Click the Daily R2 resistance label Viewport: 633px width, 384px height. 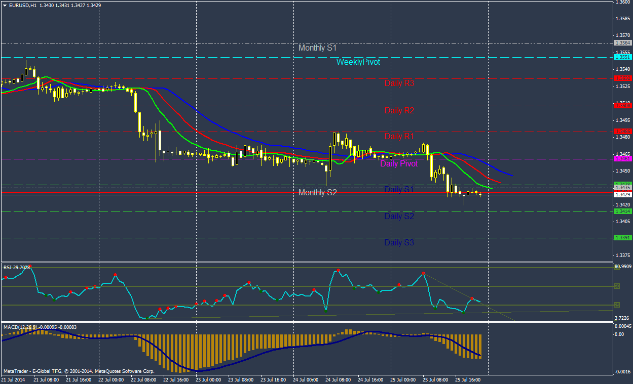399,110
